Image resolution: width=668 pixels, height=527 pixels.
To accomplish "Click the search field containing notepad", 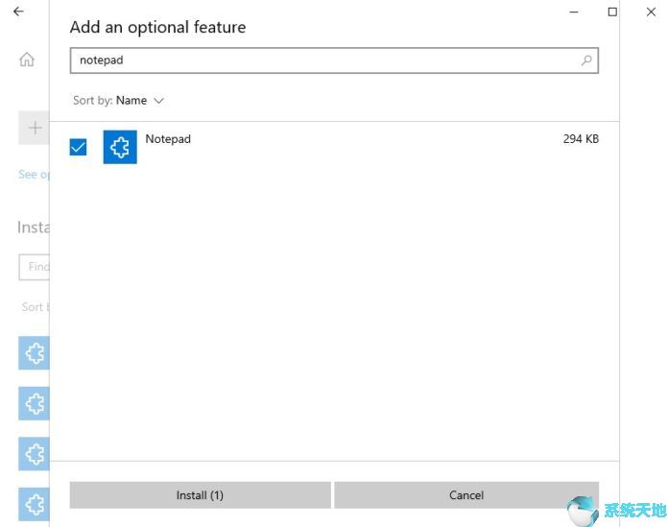I will [334, 60].
